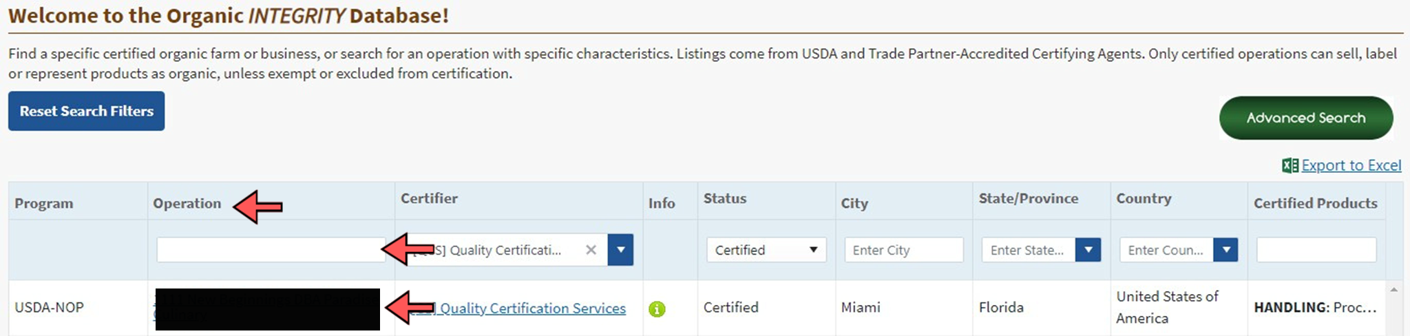This screenshot has height=336, width=1410.
Task: Sort by the Operation column header
Action: point(187,203)
